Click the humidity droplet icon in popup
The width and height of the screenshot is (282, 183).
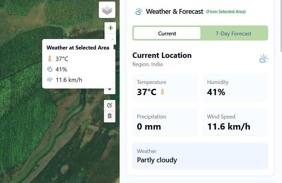click(x=50, y=69)
